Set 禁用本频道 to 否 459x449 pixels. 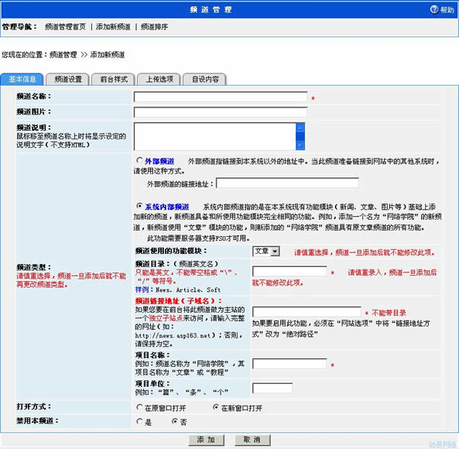[175, 421]
